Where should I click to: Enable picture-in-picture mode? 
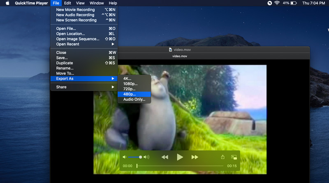click(x=234, y=157)
